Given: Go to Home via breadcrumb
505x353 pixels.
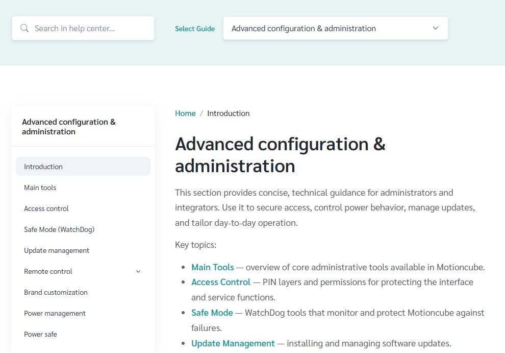Looking at the screenshot, I should tap(185, 113).
